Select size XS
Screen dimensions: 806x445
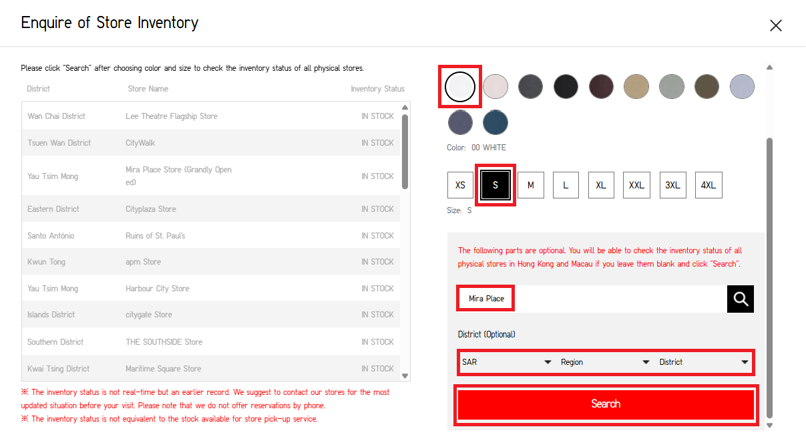click(x=460, y=185)
